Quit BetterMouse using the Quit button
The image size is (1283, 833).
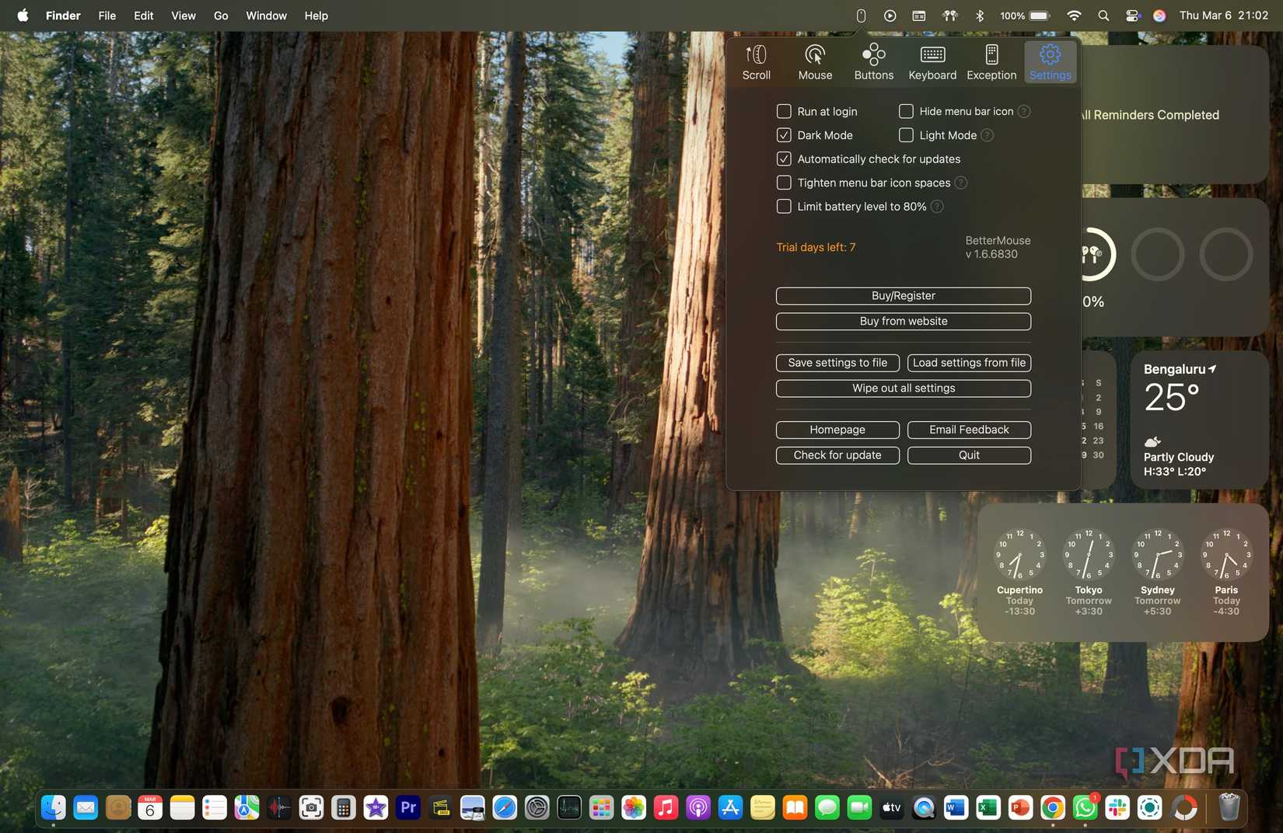(969, 455)
